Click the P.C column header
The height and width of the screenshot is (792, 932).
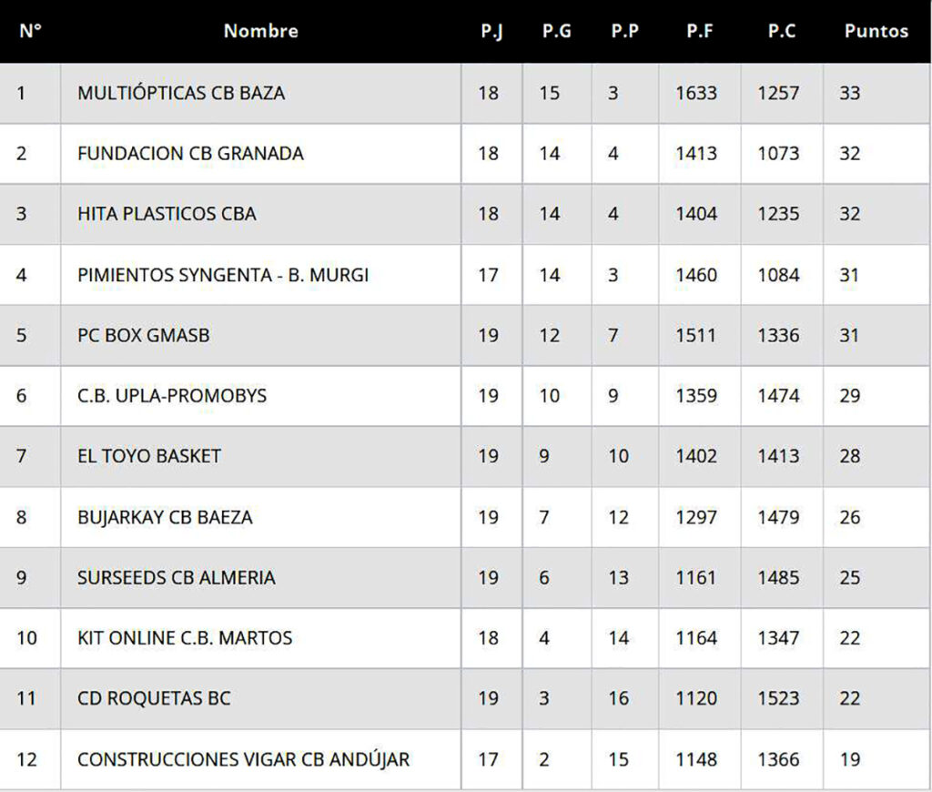coord(781,31)
